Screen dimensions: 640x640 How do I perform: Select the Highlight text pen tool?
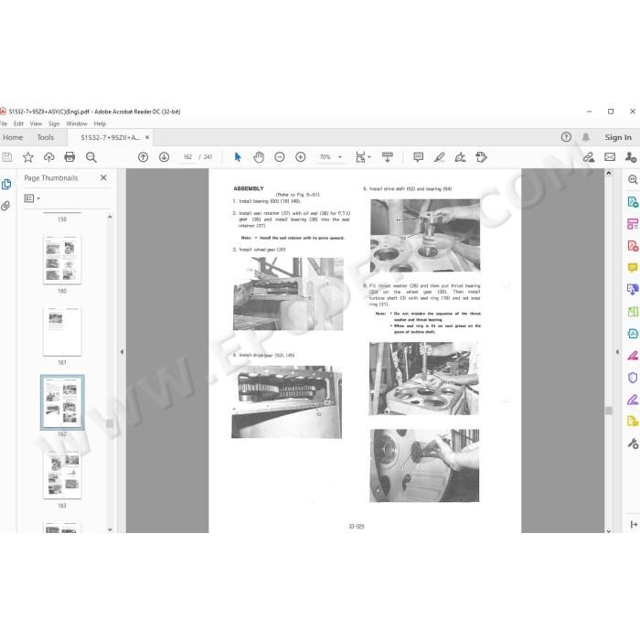439,157
